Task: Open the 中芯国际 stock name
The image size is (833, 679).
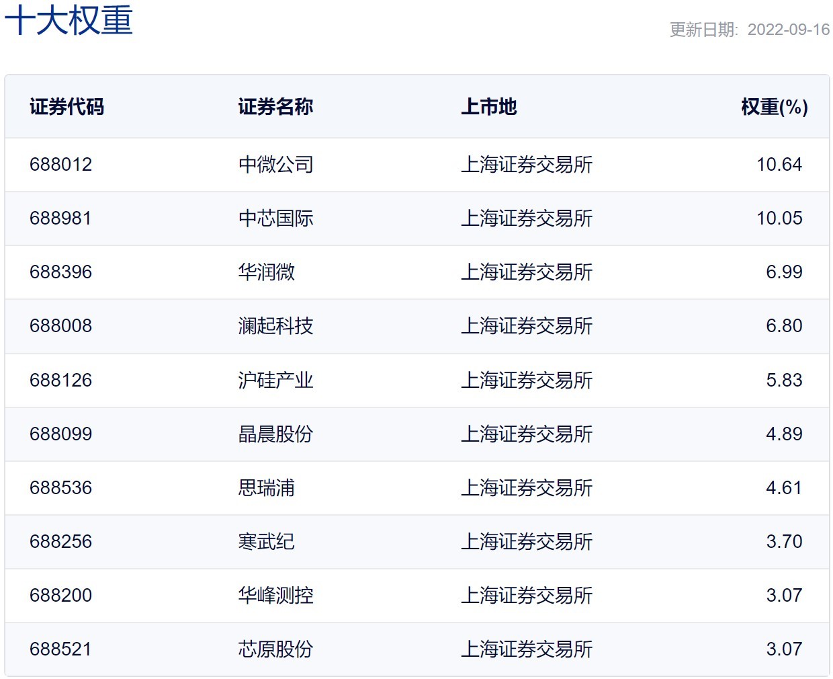Action: [275, 218]
